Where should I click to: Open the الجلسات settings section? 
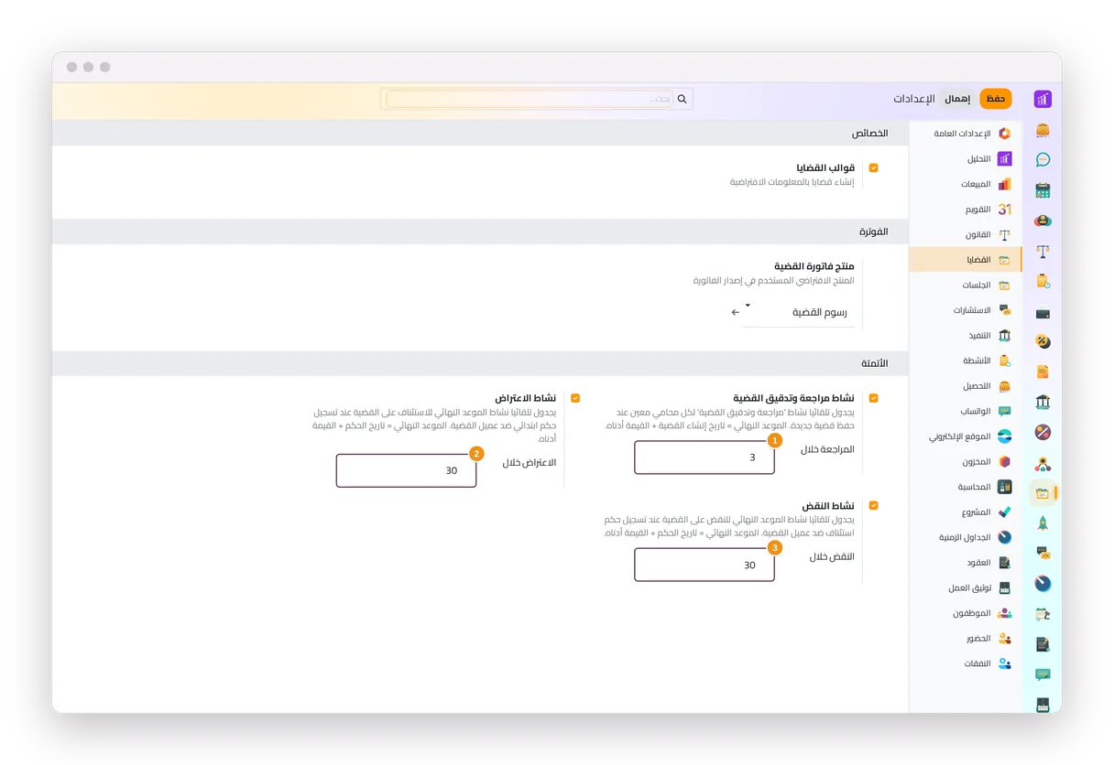(x=966, y=285)
